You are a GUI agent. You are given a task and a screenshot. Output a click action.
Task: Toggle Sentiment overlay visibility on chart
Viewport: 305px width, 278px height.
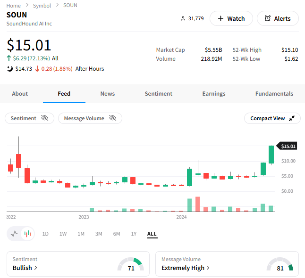click(29, 118)
